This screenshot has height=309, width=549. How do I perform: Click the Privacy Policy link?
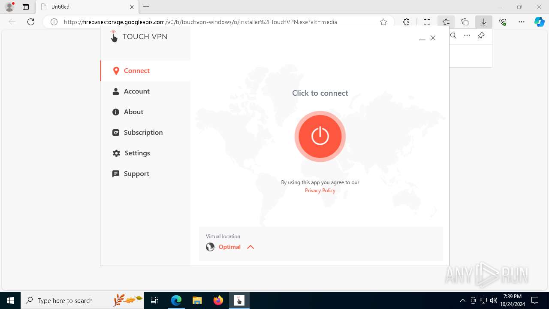pyautogui.click(x=320, y=191)
